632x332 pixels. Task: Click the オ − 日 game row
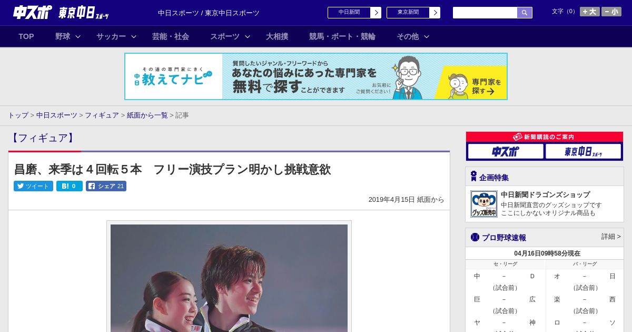click(x=585, y=276)
